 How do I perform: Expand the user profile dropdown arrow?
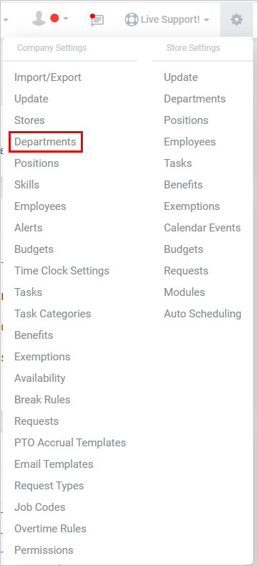(x=66, y=19)
